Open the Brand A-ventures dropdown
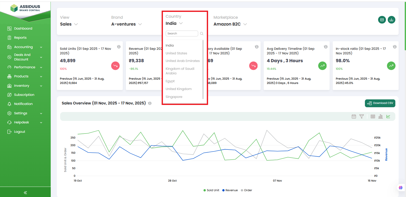The image size is (406, 197). pos(126,24)
